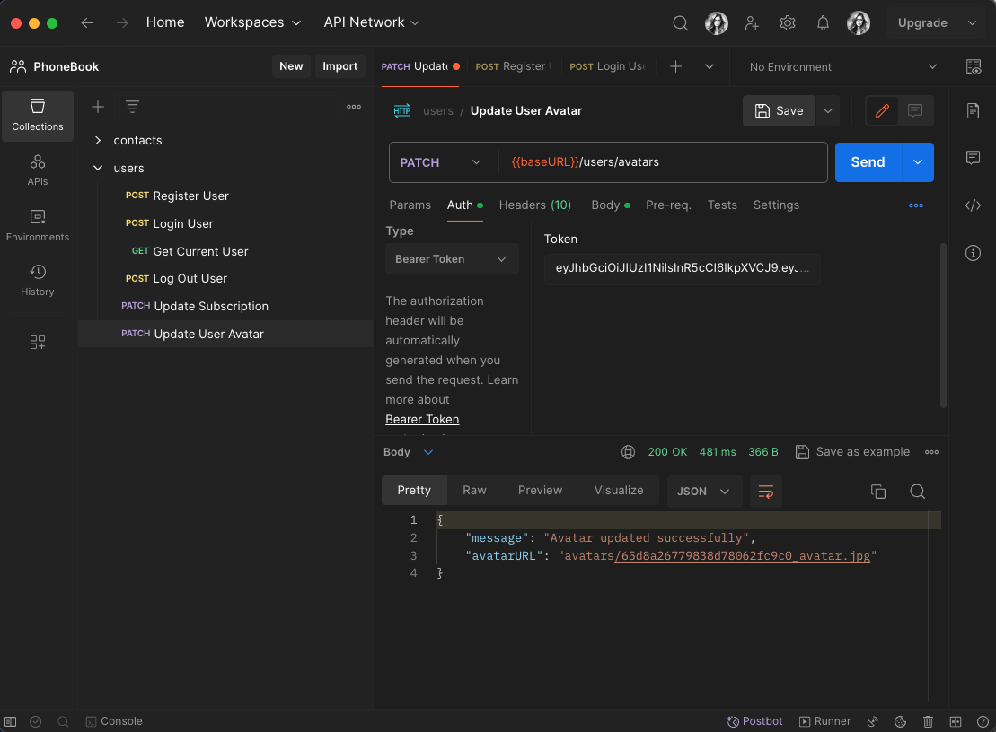Switch to the POST Register request tab
Screen dimensions: 996x732
pos(513,66)
